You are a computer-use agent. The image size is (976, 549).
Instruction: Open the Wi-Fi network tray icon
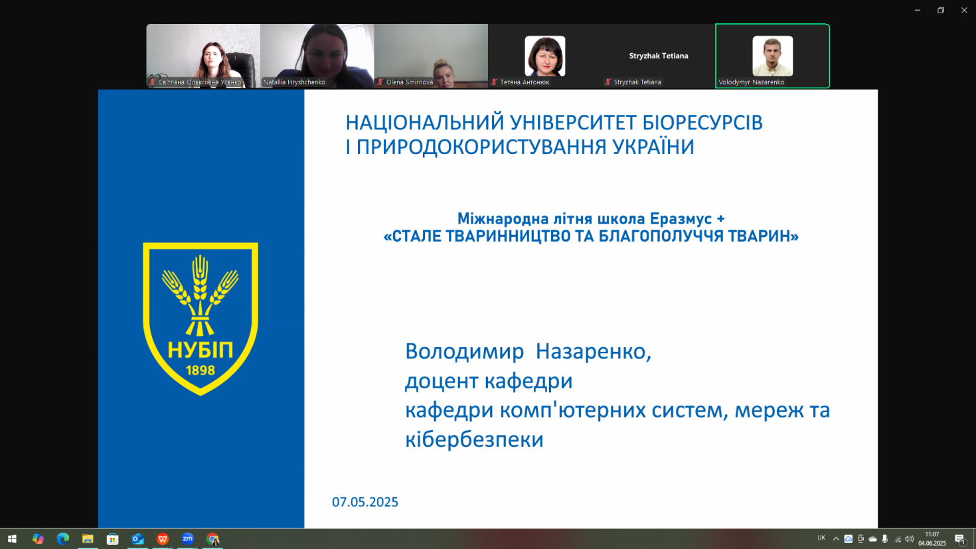point(898,539)
